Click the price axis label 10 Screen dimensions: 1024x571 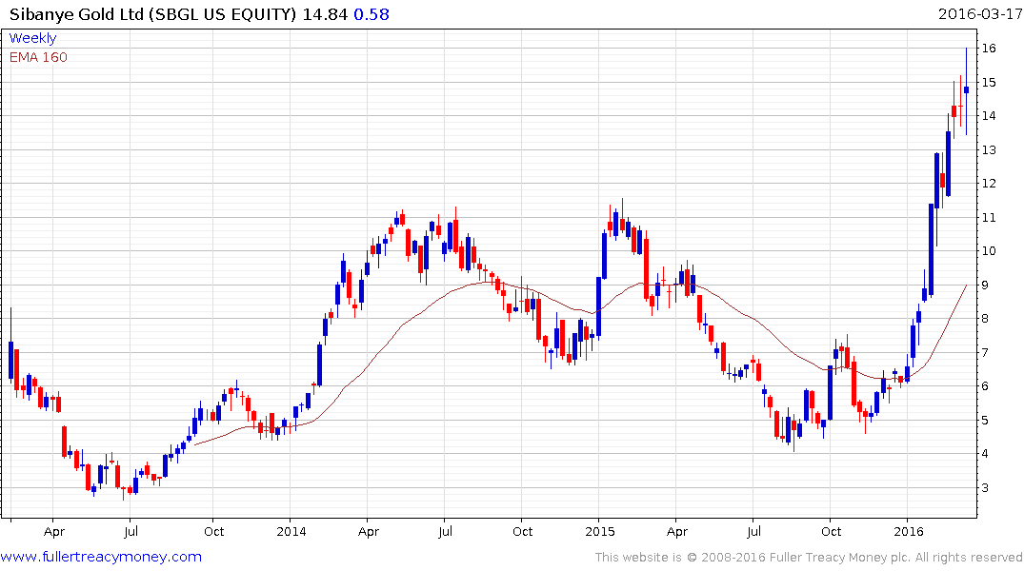point(989,251)
